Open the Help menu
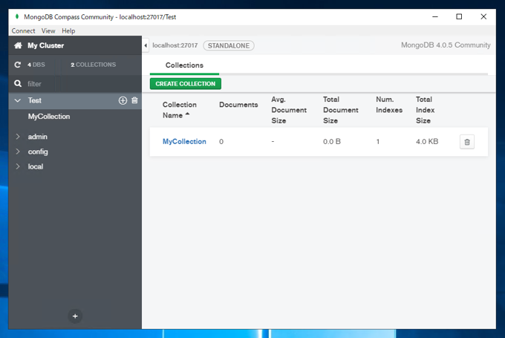 coord(68,31)
